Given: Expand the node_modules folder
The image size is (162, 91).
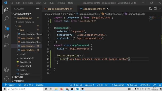Looking at the screenshot, I should pyautogui.click(x=26, y=22).
